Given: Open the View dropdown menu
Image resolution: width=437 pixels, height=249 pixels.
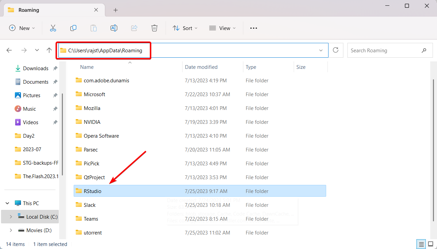Looking at the screenshot, I should [x=222, y=28].
